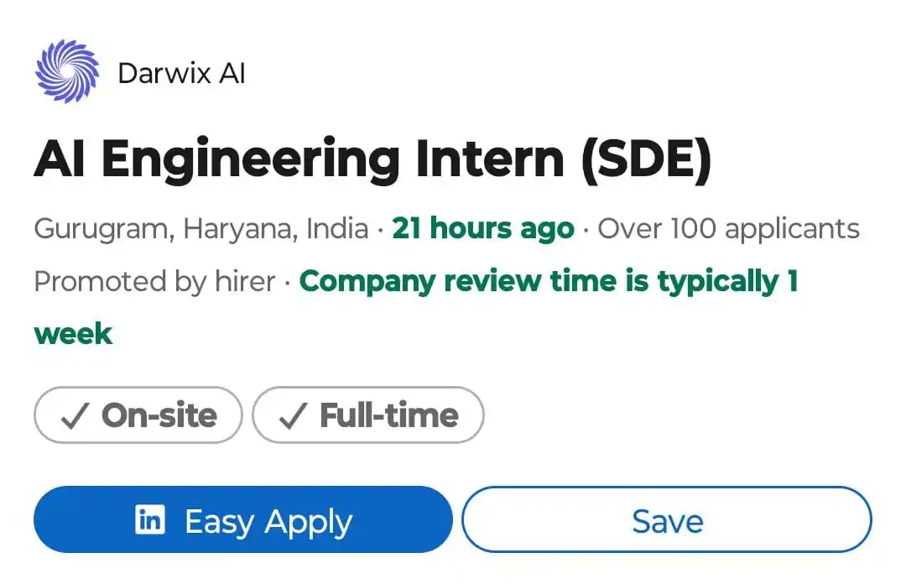Click the Over 100 applicants text
The width and height of the screenshot is (906, 584).
coord(729,229)
